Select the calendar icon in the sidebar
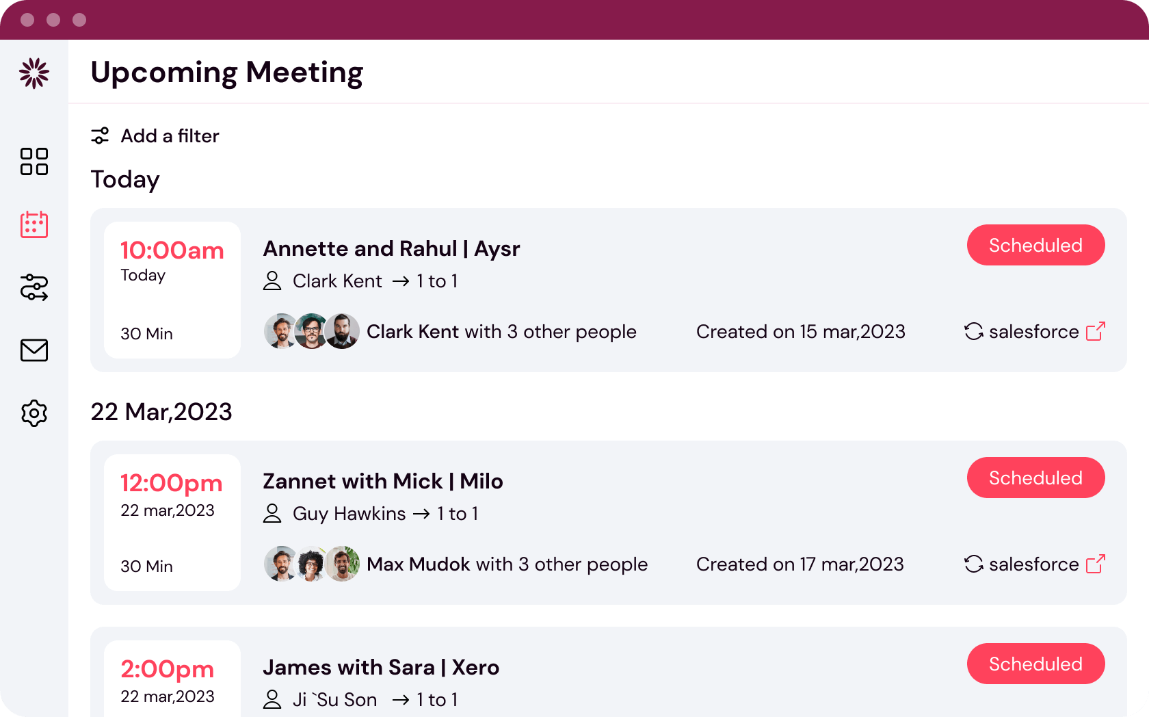This screenshot has width=1149, height=717. (x=34, y=224)
